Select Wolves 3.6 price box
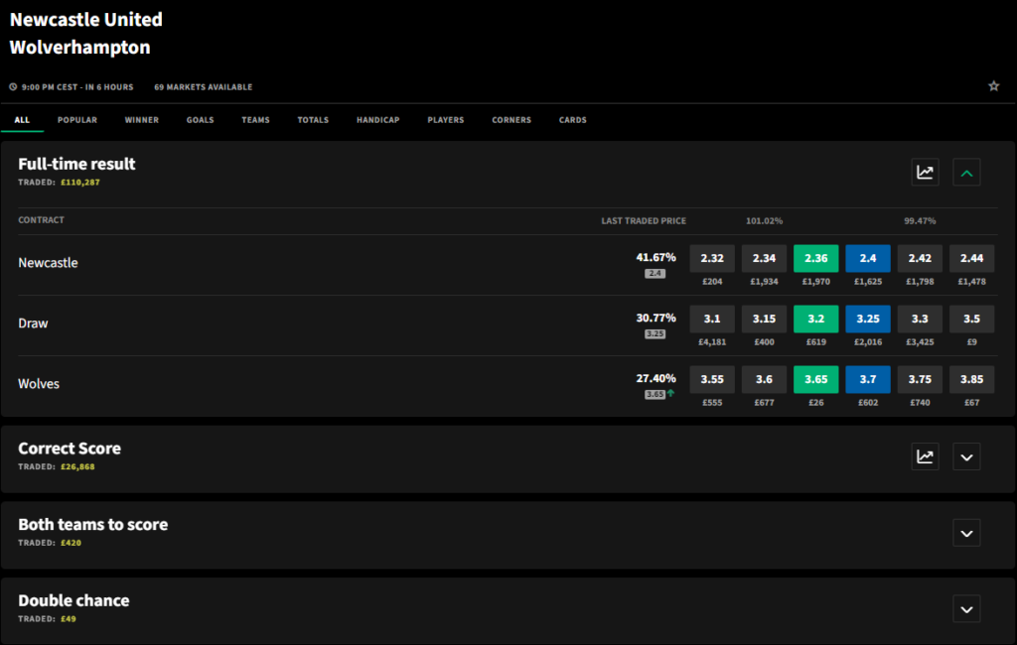Image resolution: width=1017 pixels, height=645 pixels. pyautogui.click(x=764, y=379)
